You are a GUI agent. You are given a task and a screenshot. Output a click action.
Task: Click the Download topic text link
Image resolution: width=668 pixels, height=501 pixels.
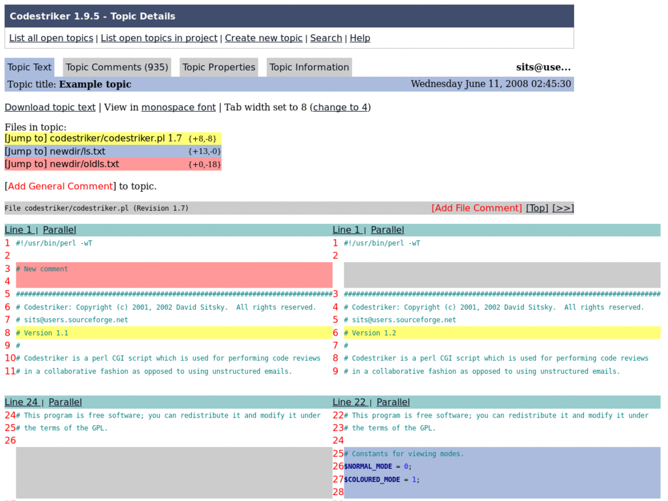coord(50,108)
